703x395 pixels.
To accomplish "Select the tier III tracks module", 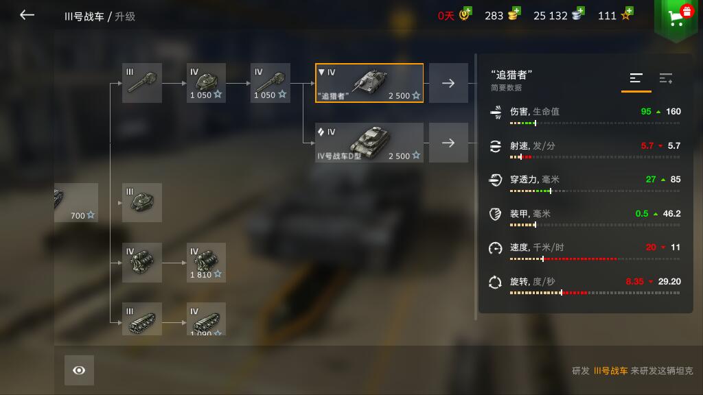I will [141, 319].
